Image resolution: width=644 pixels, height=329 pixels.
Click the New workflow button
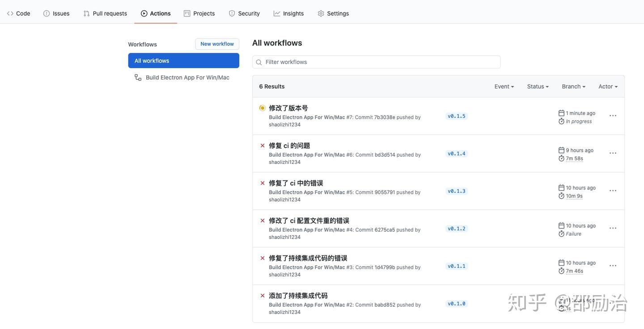[x=217, y=44]
